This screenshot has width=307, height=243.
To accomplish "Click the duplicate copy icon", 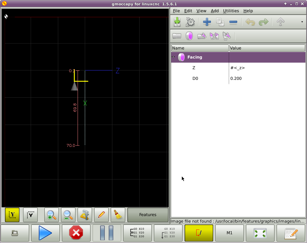I will 220,22.
